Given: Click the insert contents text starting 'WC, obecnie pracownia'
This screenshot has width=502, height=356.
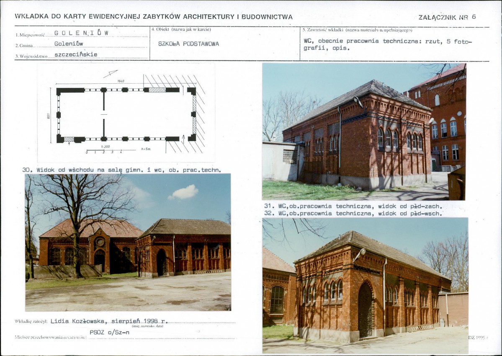Looking at the screenshot, I should point(388,44).
